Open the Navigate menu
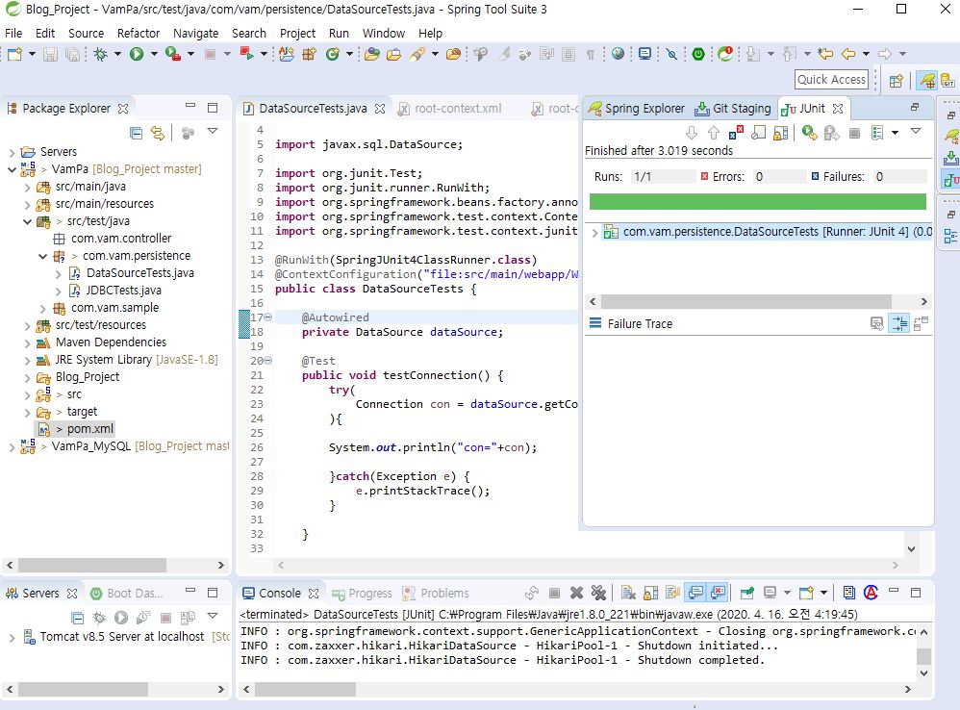960x710 pixels. click(x=195, y=33)
